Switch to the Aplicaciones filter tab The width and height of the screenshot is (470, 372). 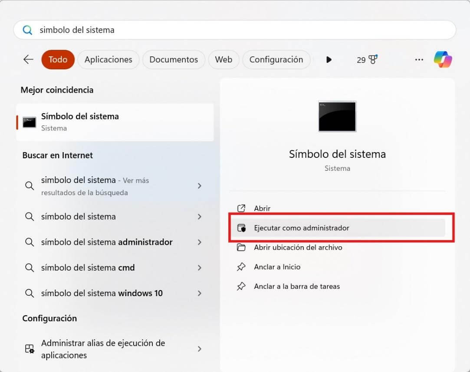(108, 59)
